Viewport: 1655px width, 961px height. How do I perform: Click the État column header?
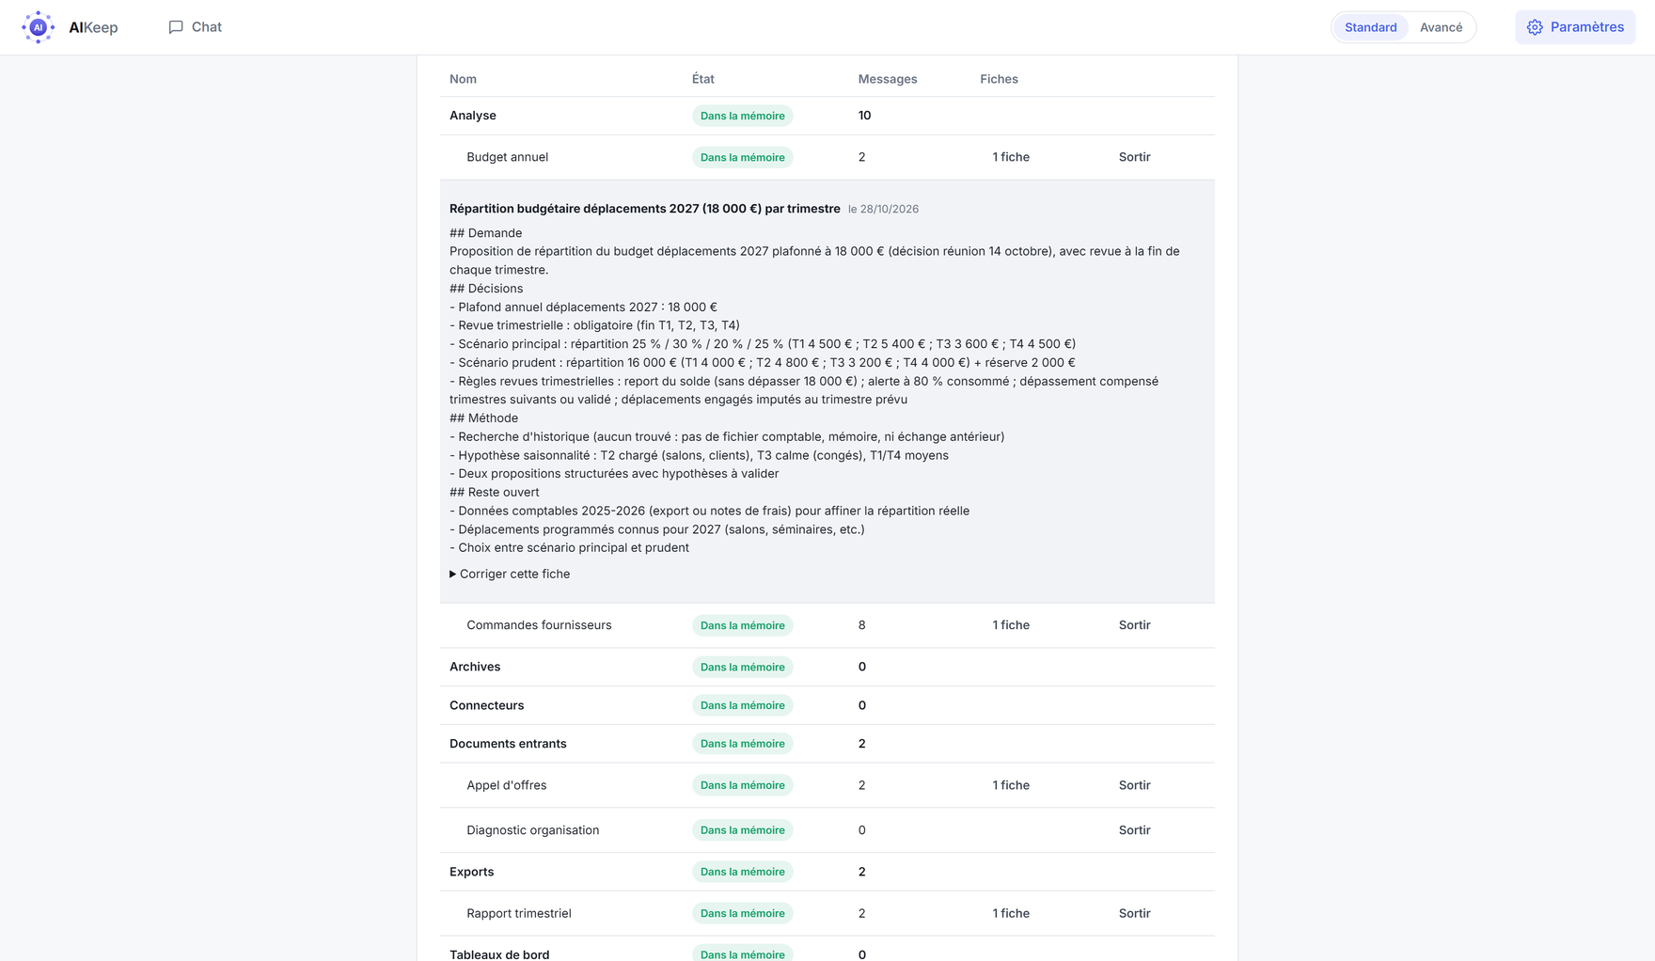point(702,79)
